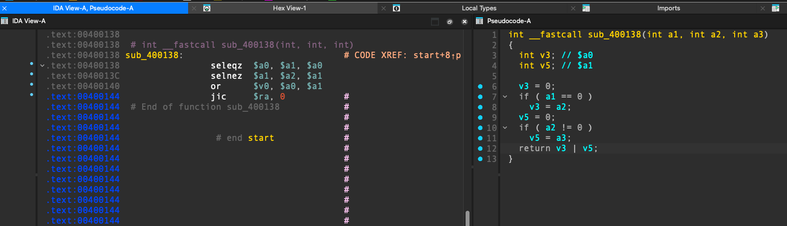Screen dimensions: 787x226
Task: Click sub_400138 in the pseudocode signature
Action: point(615,34)
